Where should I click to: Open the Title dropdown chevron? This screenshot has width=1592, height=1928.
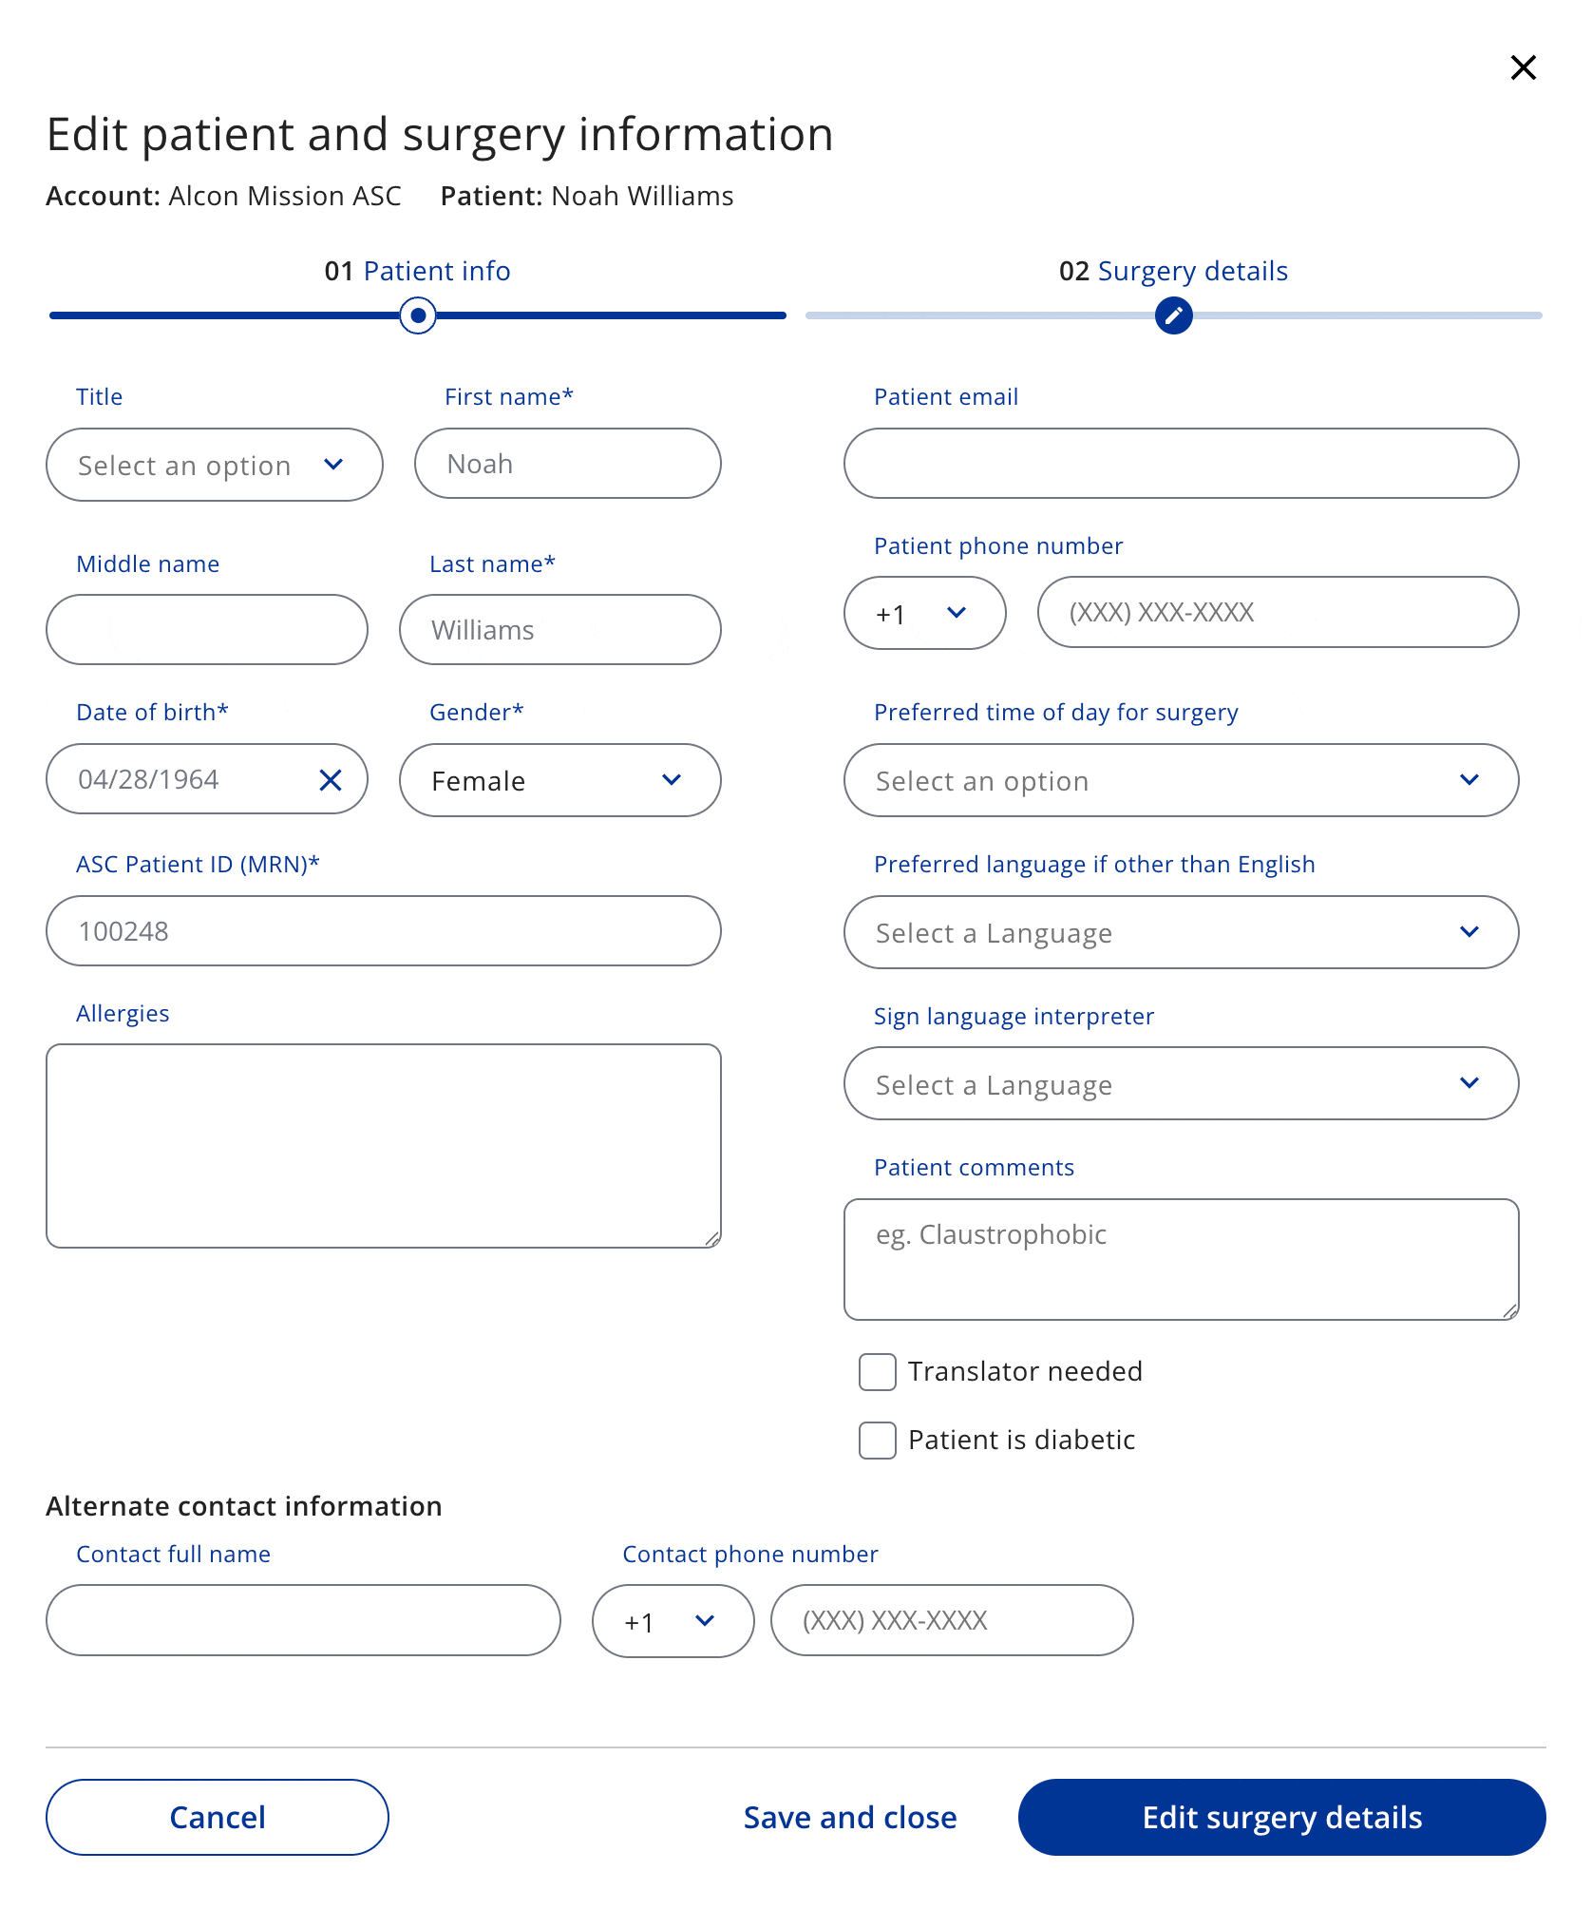click(333, 465)
